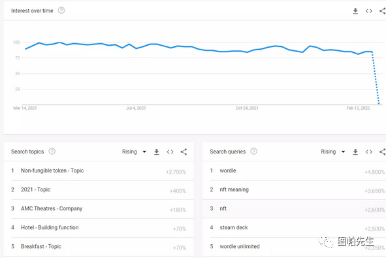The image size is (386, 258).
Task: Select the nft meaning query row
Action: [x=294, y=190]
